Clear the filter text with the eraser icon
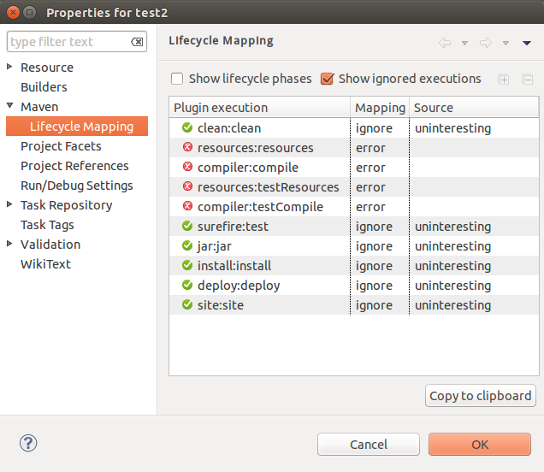 137,42
